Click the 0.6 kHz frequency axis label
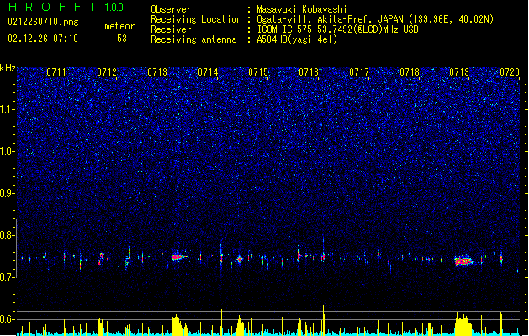Viewport: 529px width, 336px height. [8, 319]
